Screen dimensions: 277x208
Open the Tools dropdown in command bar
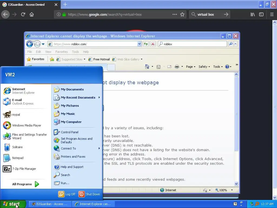pos(218,67)
